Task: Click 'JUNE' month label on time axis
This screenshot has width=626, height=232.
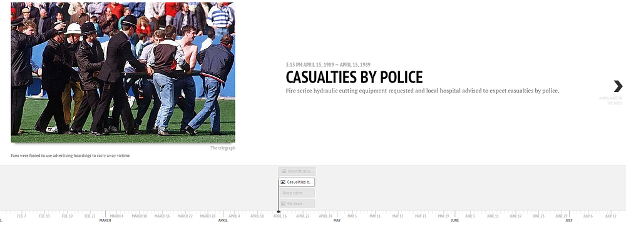Action: tap(454, 221)
